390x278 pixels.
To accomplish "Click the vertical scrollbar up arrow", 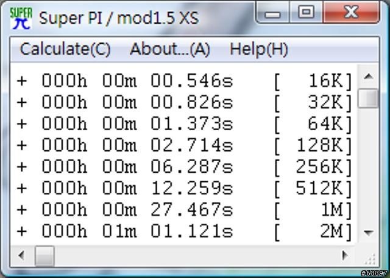I will pos(368,77).
